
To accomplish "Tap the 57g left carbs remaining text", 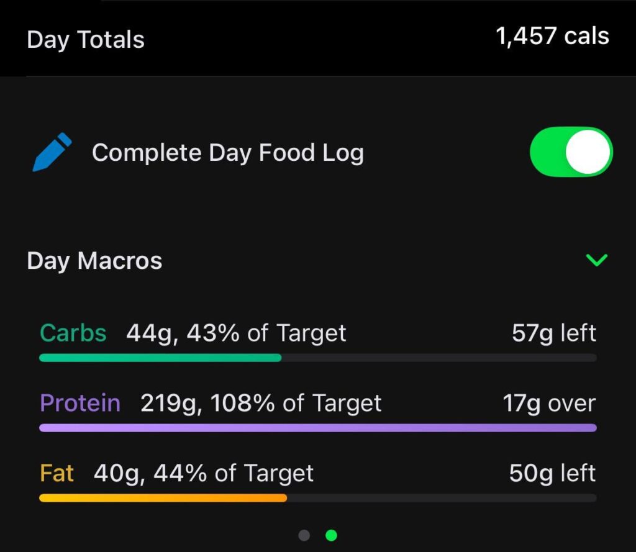I will click(x=553, y=333).
